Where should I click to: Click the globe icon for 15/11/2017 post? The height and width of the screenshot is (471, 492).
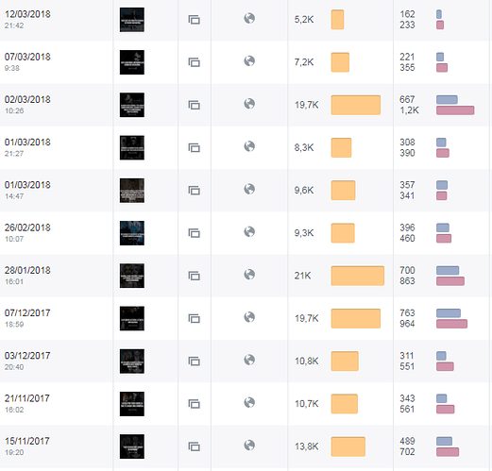tap(249, 446)
